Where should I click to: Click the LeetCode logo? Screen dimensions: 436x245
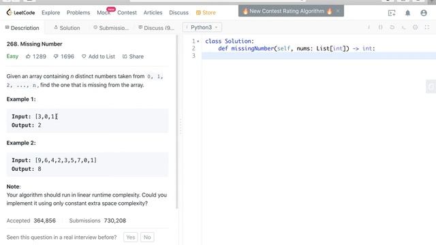[20, 12]
